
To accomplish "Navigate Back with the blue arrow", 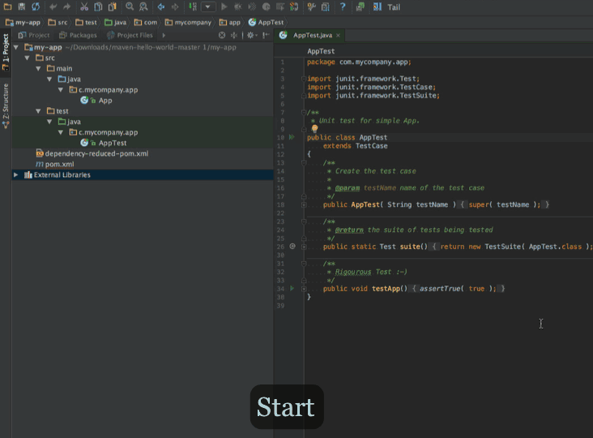I will tap(160, 6).
